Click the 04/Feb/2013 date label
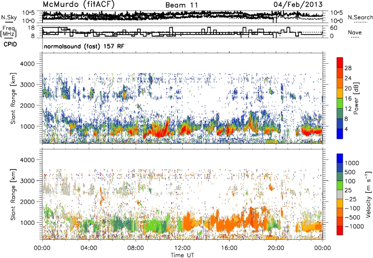373x258 pixels. click(298, 5)
